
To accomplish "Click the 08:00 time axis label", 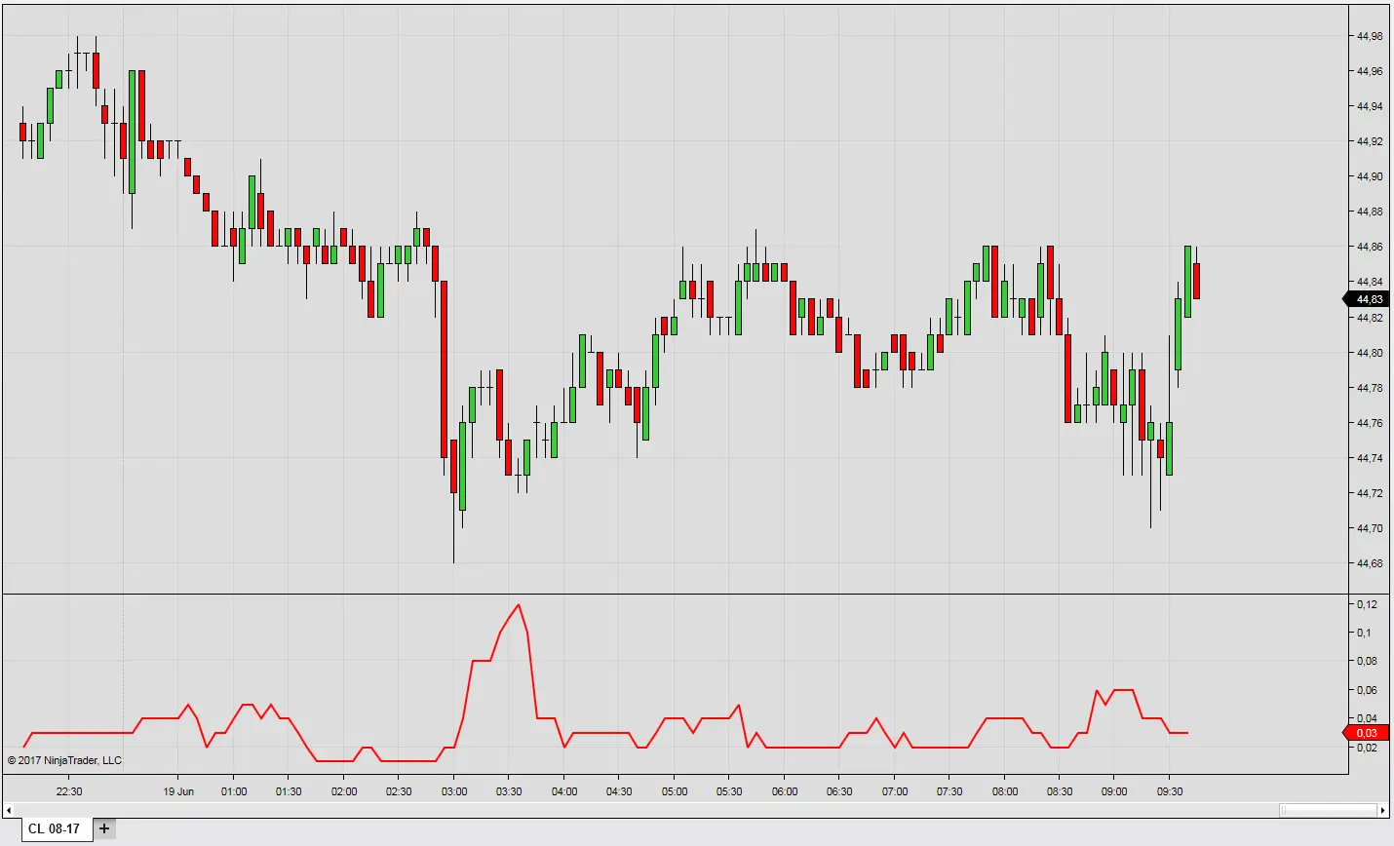I will (1005, 791).
